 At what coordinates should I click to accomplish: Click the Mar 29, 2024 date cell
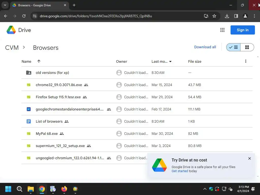162,97
